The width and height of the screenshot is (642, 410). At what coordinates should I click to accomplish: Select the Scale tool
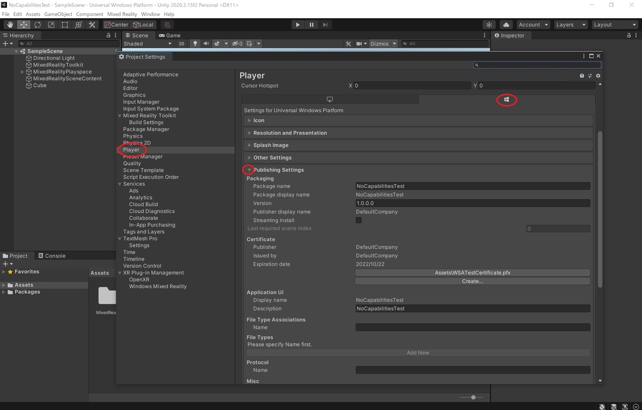tap(51, 25)
